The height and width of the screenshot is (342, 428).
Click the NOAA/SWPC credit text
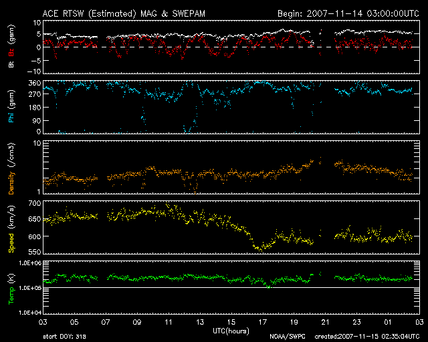coord(285,337)
